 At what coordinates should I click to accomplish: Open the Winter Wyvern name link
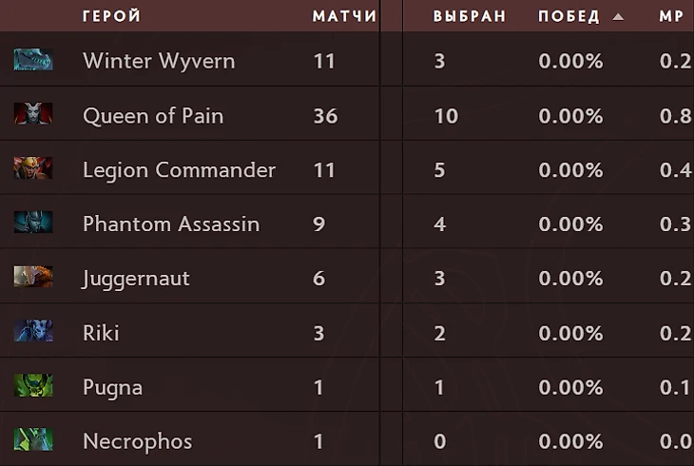(x=159, y=61)
